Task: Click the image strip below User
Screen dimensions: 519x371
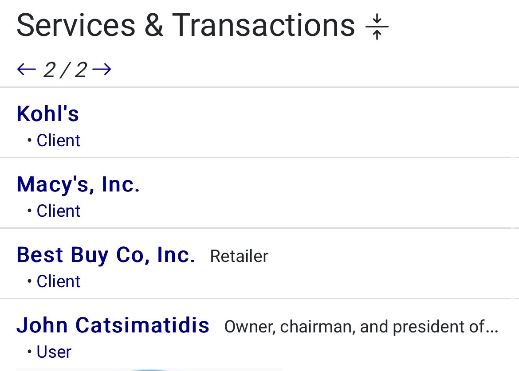Action: click(149, 369)
